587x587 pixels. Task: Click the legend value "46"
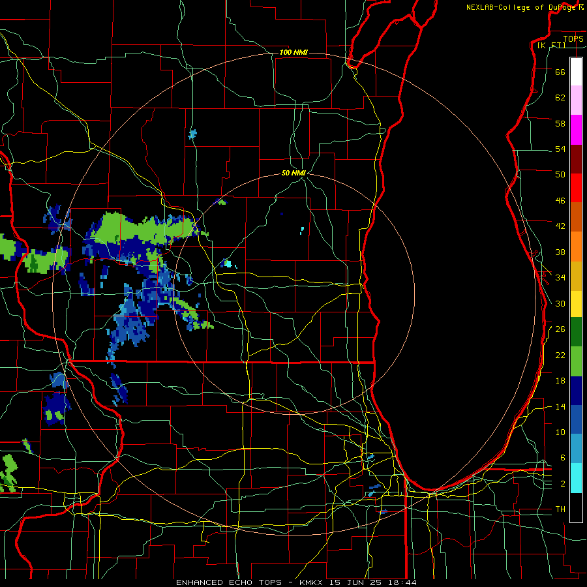560,201
